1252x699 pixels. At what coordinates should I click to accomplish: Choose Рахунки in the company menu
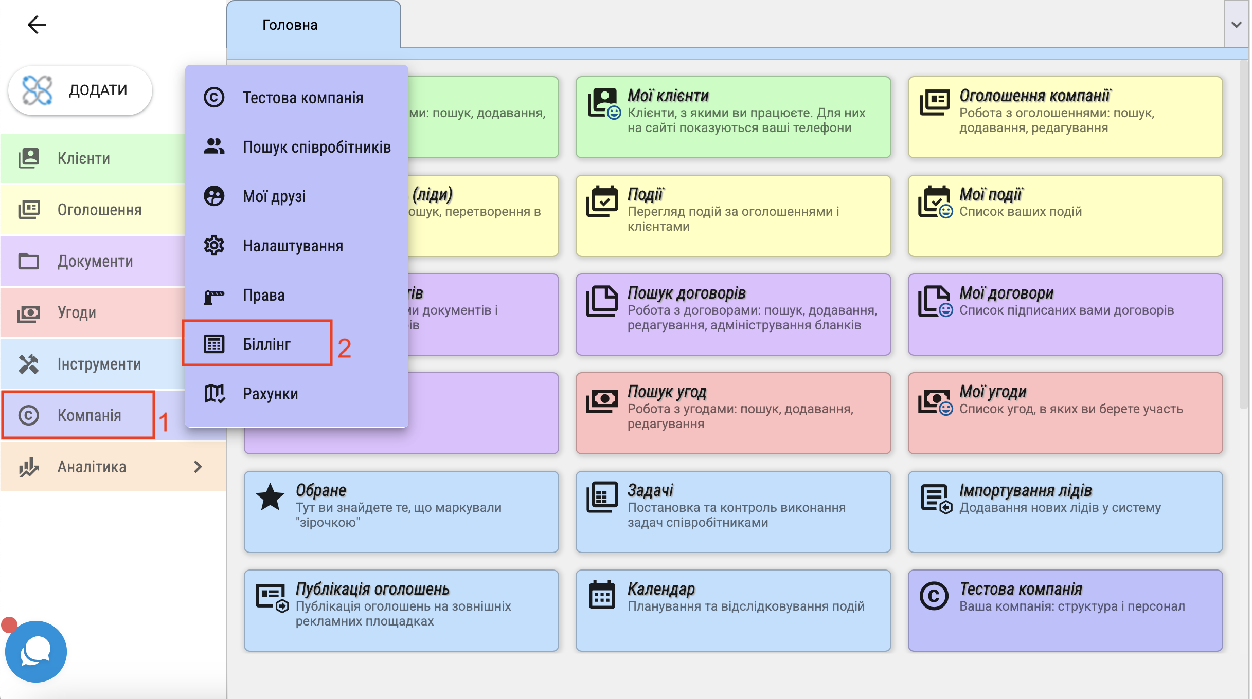270,394
